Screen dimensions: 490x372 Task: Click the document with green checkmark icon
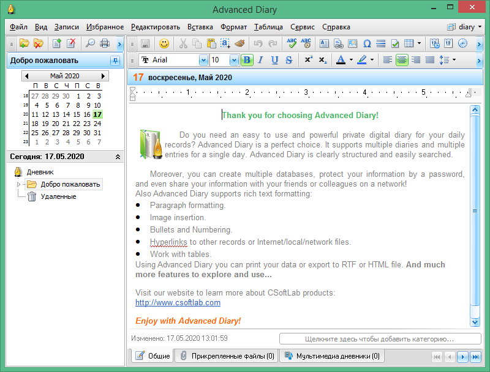(395, 43)
